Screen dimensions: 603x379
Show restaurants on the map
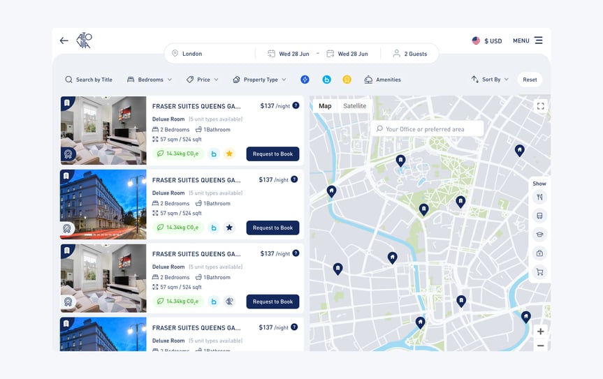tap(539, 198)
